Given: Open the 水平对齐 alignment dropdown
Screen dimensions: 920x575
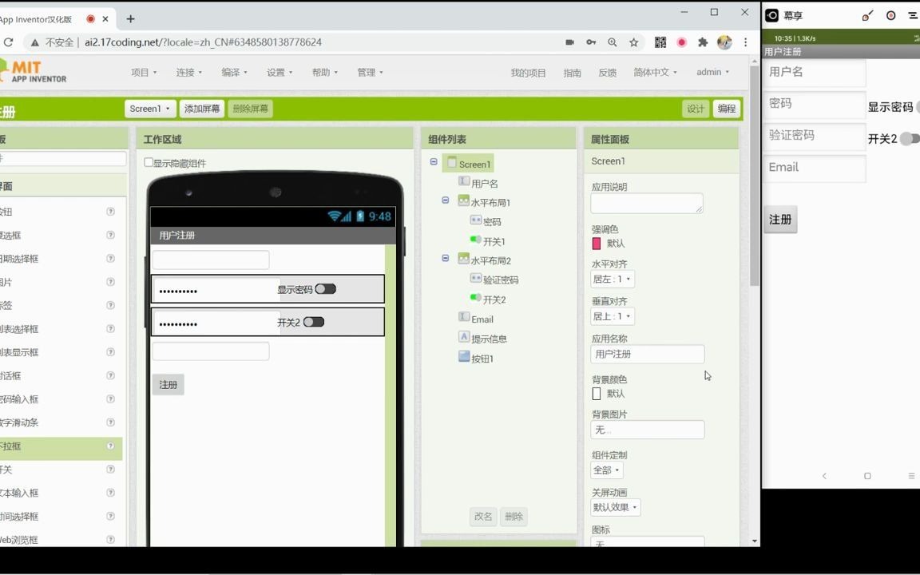Looking at the screenshot, I should pyautogui.click(x=612, y=278).
